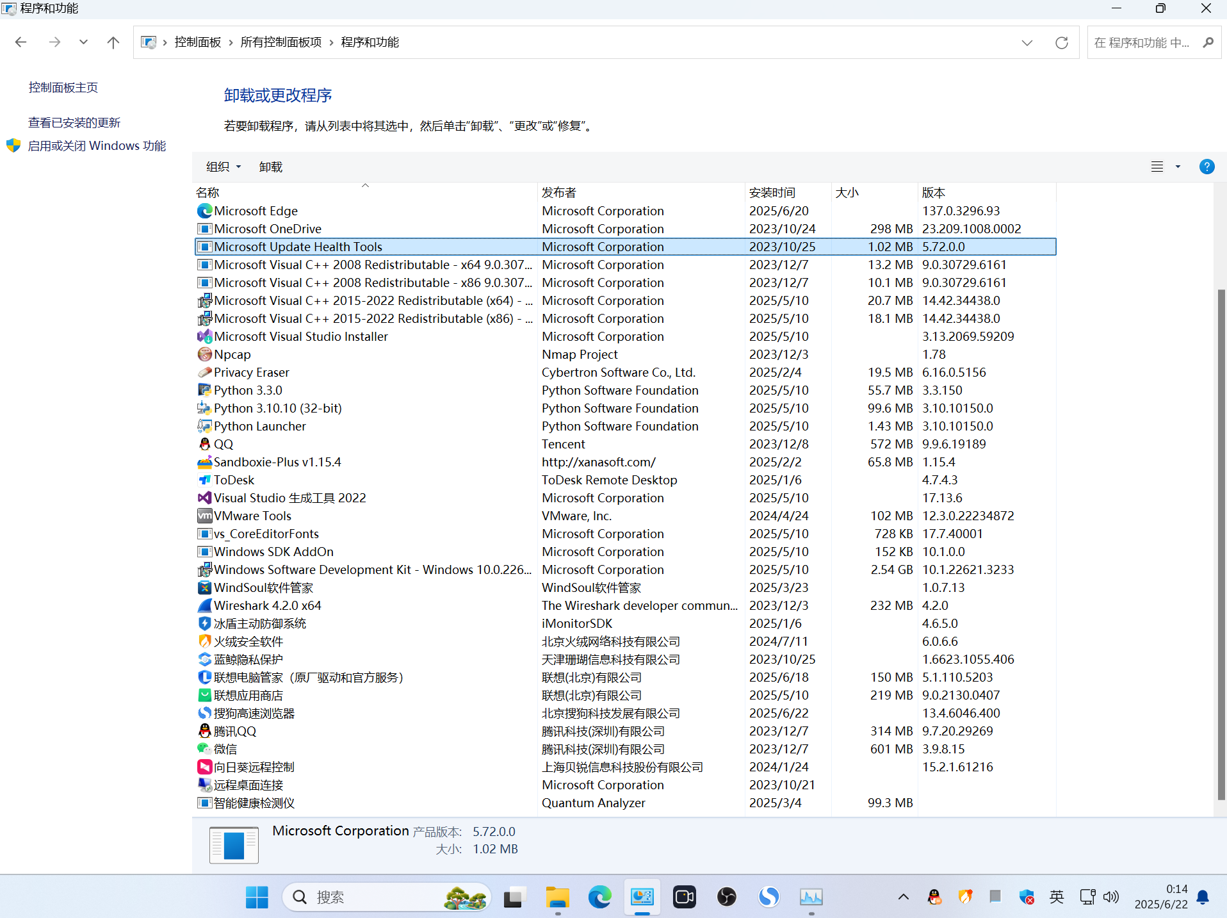Select 蓝鲸隐私保护 entry
Screen dimensions: 1227x918
625,659
